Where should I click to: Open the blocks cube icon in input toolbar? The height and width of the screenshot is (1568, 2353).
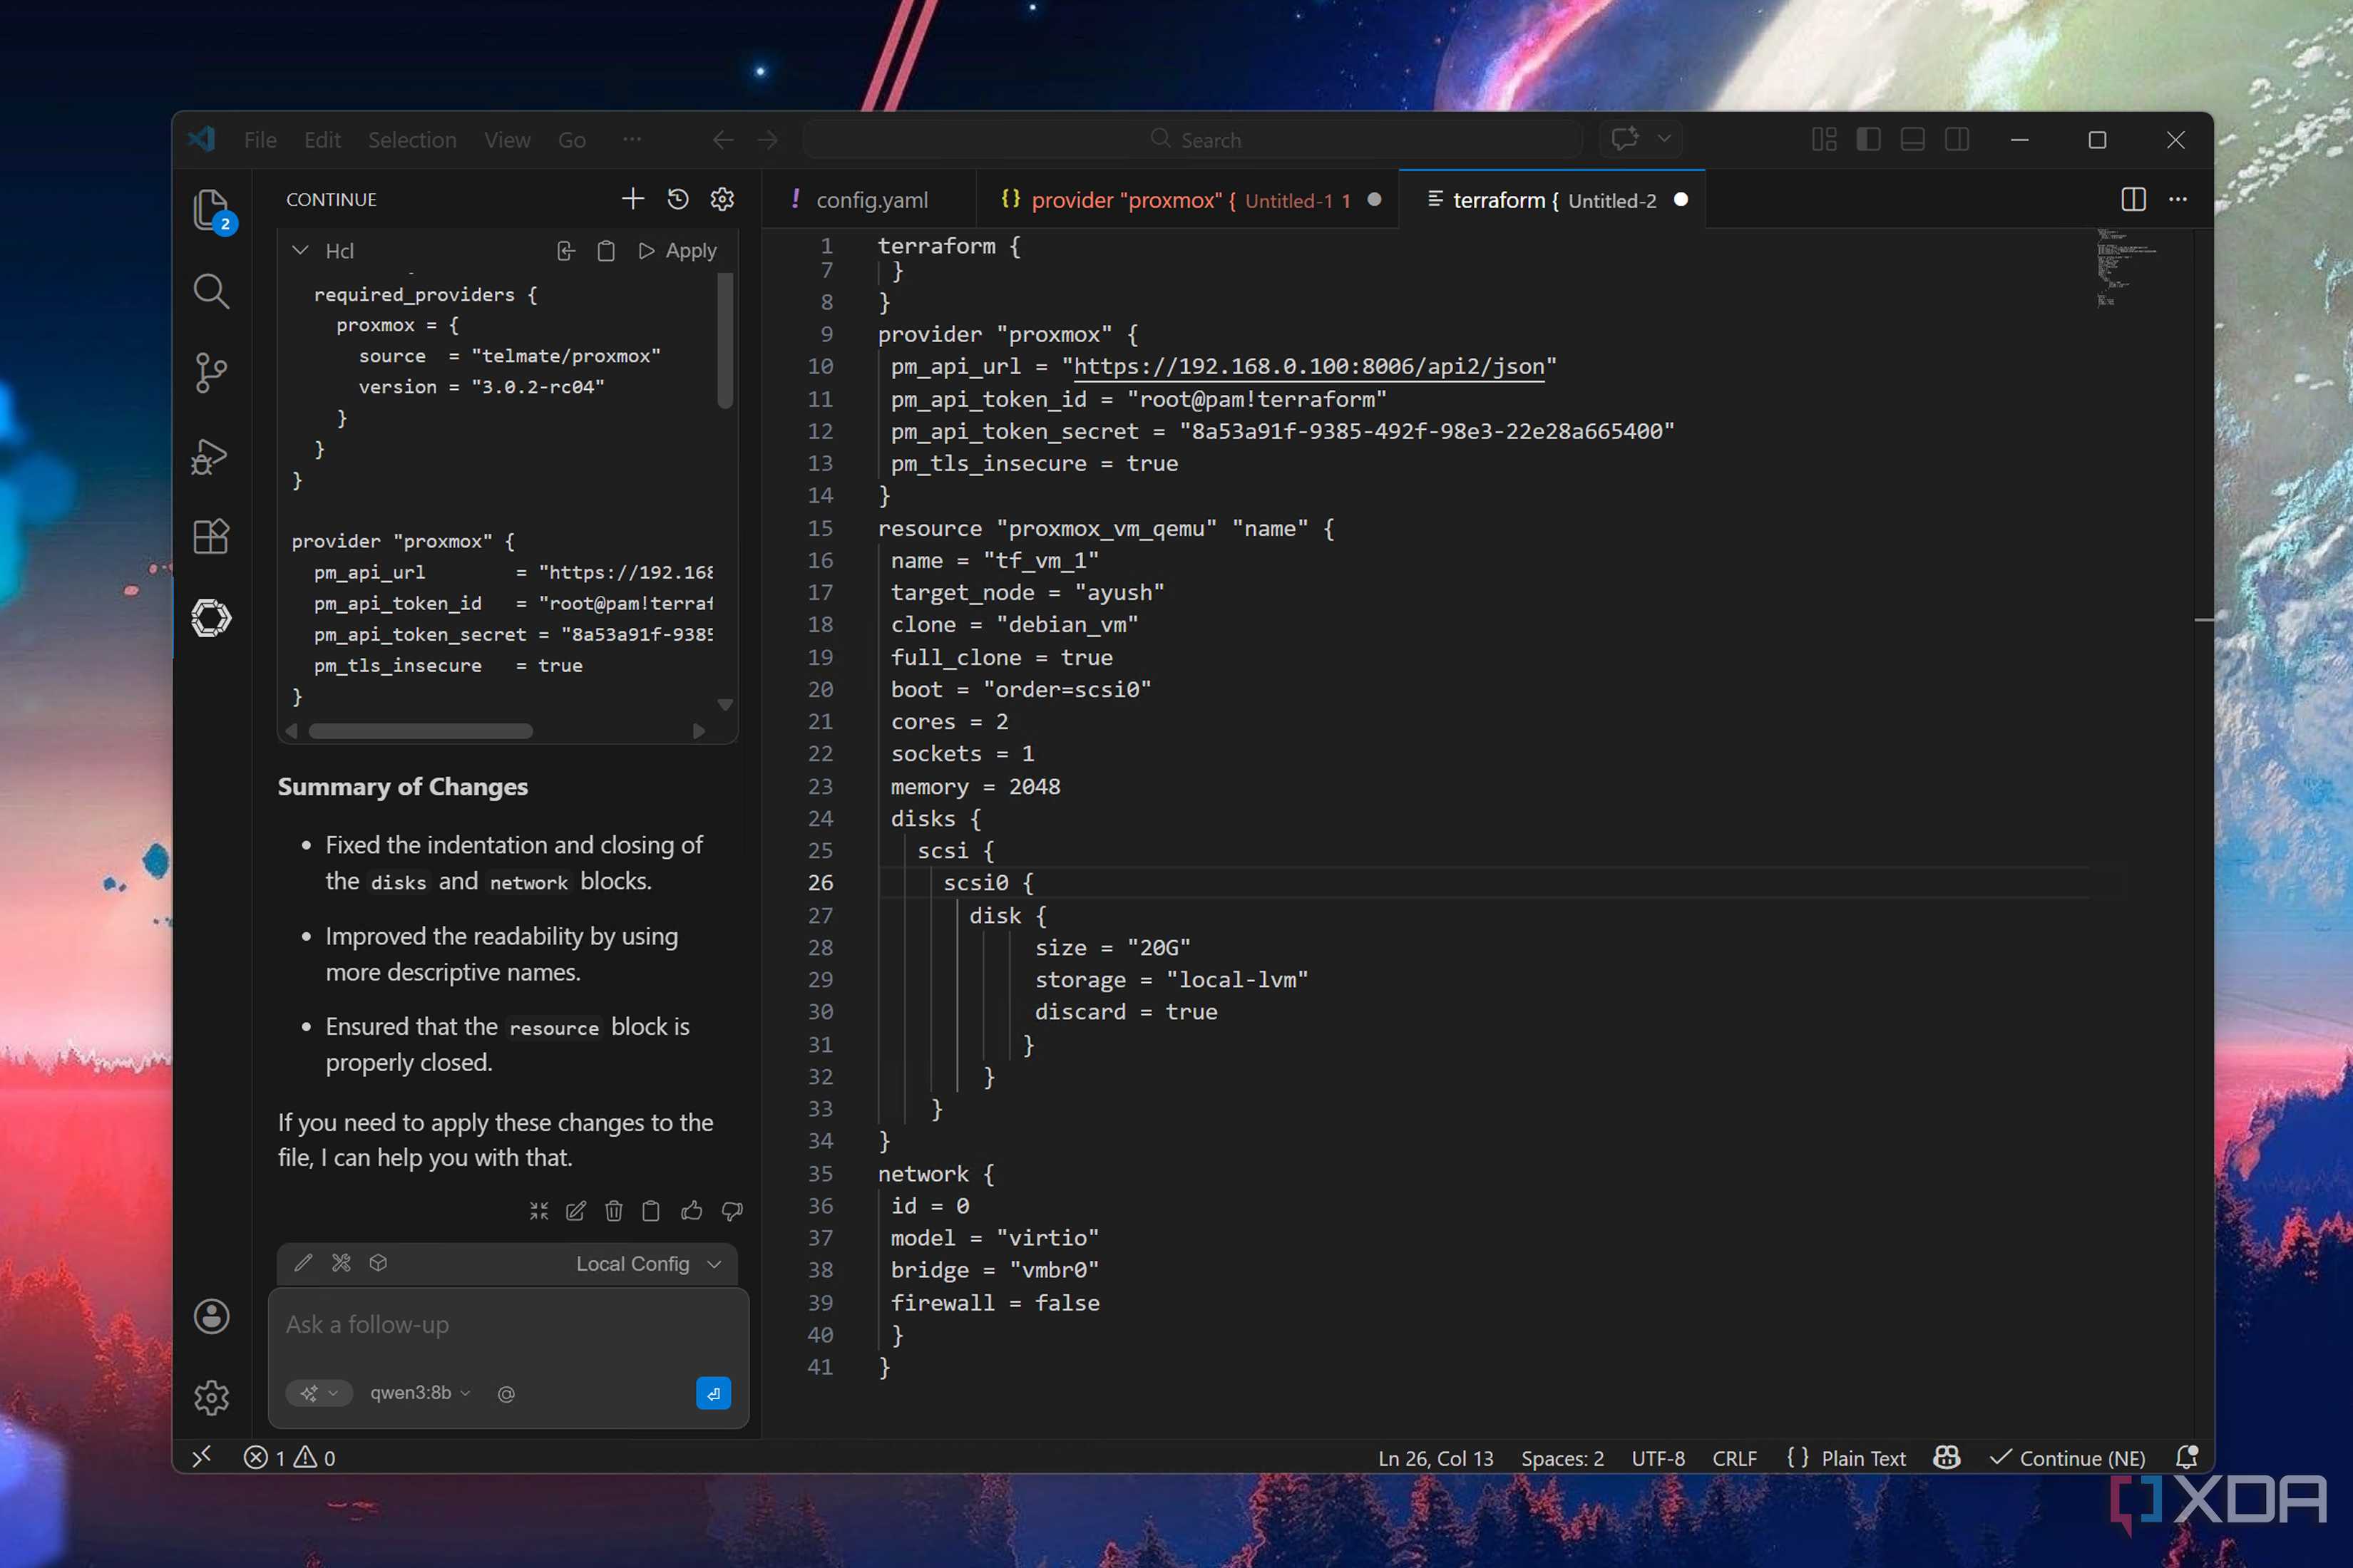(378, 1263)
